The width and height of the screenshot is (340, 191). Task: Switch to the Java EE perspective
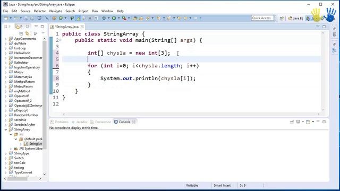point(295,19)
